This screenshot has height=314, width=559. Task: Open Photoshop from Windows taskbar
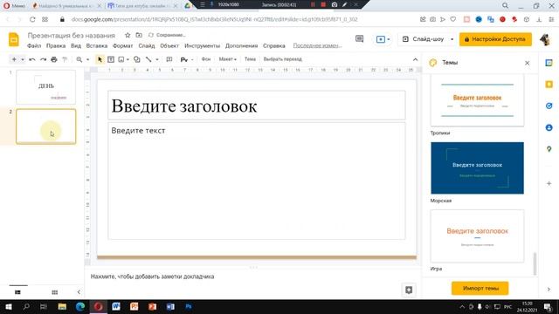(x=189, y=306)
